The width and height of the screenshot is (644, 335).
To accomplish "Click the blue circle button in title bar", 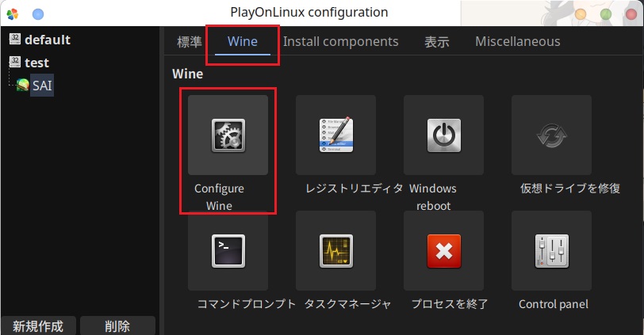I will [38, 13].
